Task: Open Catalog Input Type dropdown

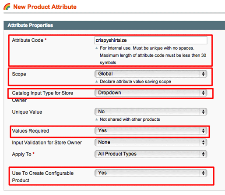Action: (x=151, y=93)
